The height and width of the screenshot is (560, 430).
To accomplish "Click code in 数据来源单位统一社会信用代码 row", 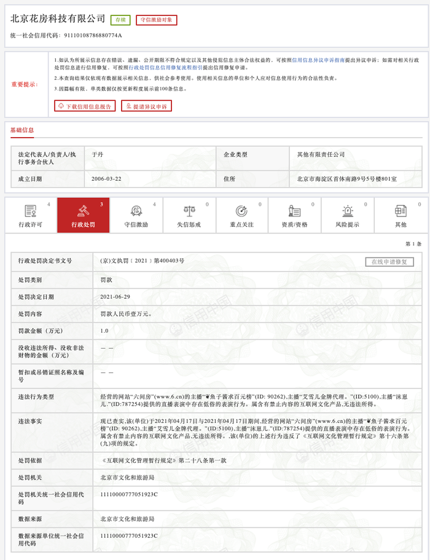I will click(129, 535).
